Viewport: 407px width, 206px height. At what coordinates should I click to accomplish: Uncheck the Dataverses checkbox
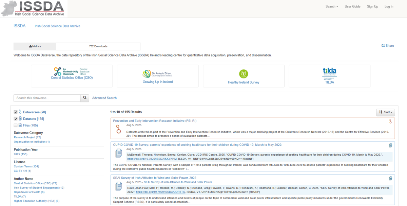pyautogui.click(x=16, y=112)
